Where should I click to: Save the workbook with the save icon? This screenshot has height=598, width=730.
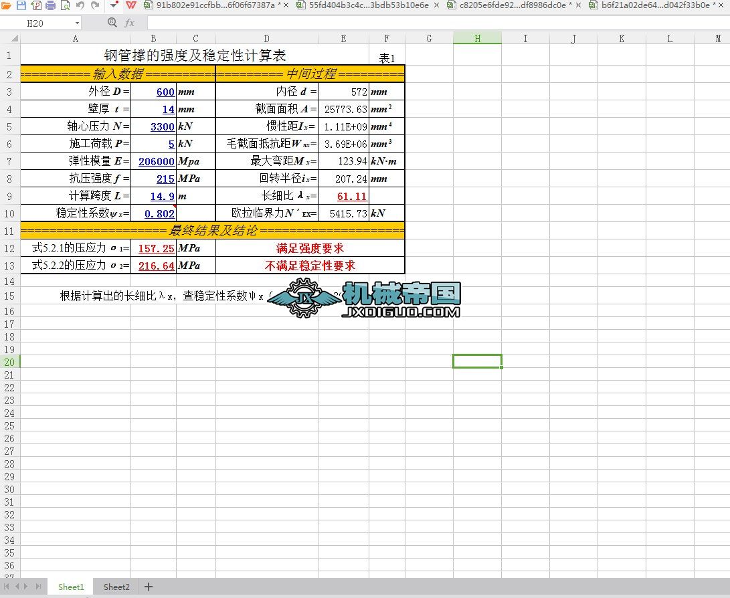(x=21, y=6)
